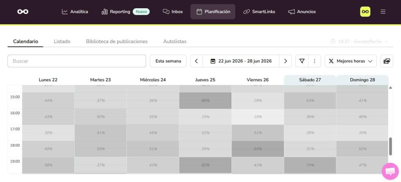Open the Reporting section

pyautogui.click(x=116, y=11)
